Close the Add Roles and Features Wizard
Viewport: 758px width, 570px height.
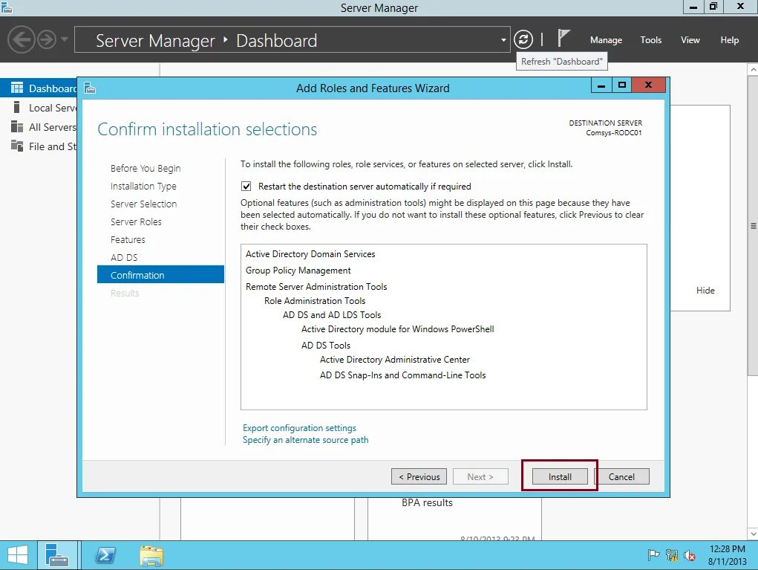pos(649,85)
